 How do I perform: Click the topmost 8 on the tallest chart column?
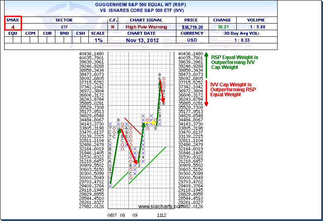[159, 74]
